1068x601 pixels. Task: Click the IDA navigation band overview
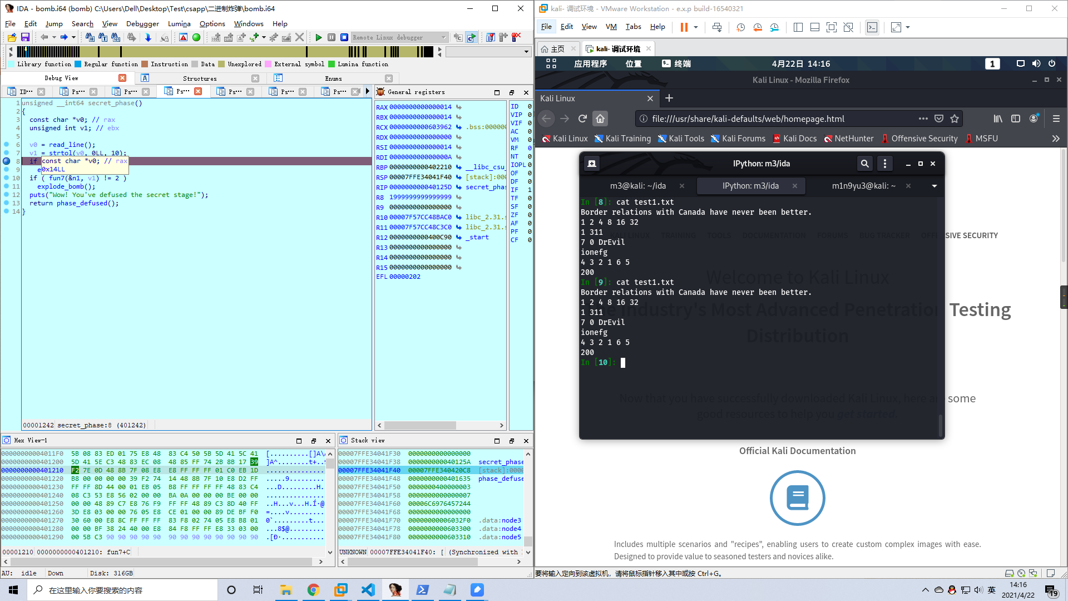point(222,52)
